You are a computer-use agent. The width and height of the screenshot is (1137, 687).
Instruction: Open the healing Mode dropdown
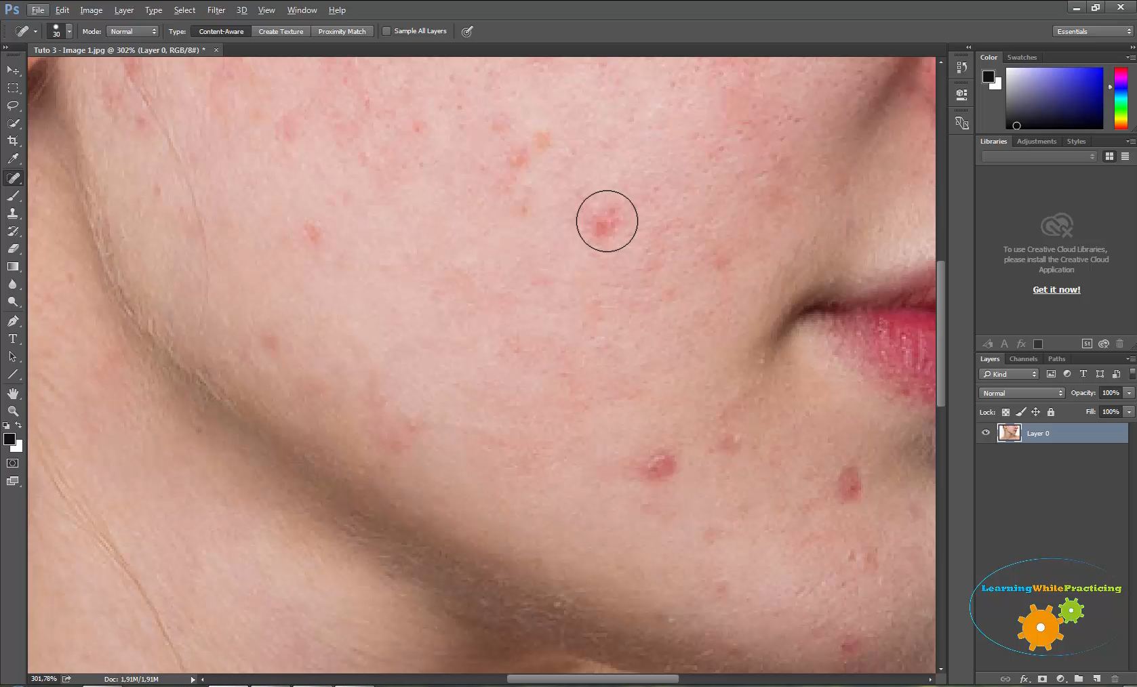click(132, 31)
